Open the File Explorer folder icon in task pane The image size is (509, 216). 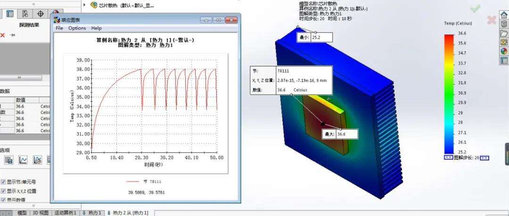(504, 33)
